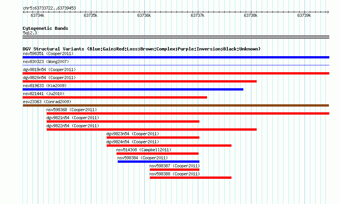Open the dgv9823n54 (Cooper2011) label
This screenshot has height=204, width=340.
[x=133, y=134]
